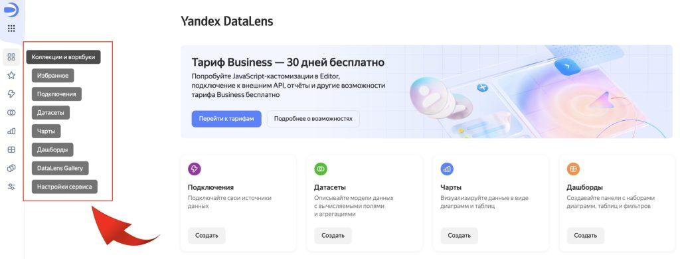Click Создать in Подключения card
Screen dimensions: 680x259
(x=207, y=236)
